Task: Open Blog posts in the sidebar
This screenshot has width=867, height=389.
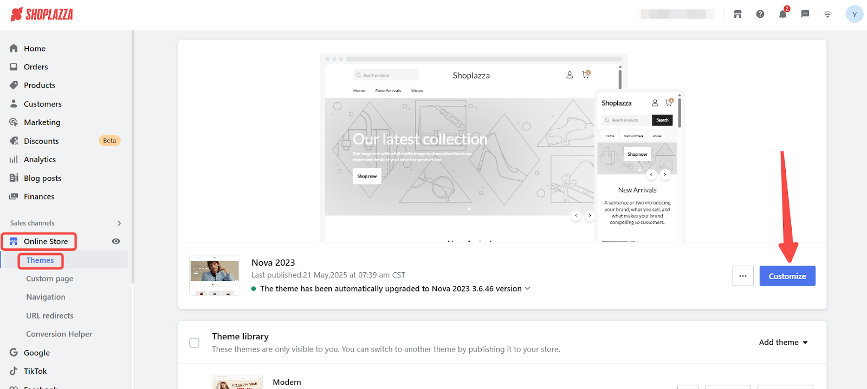Action: [42, 178]
